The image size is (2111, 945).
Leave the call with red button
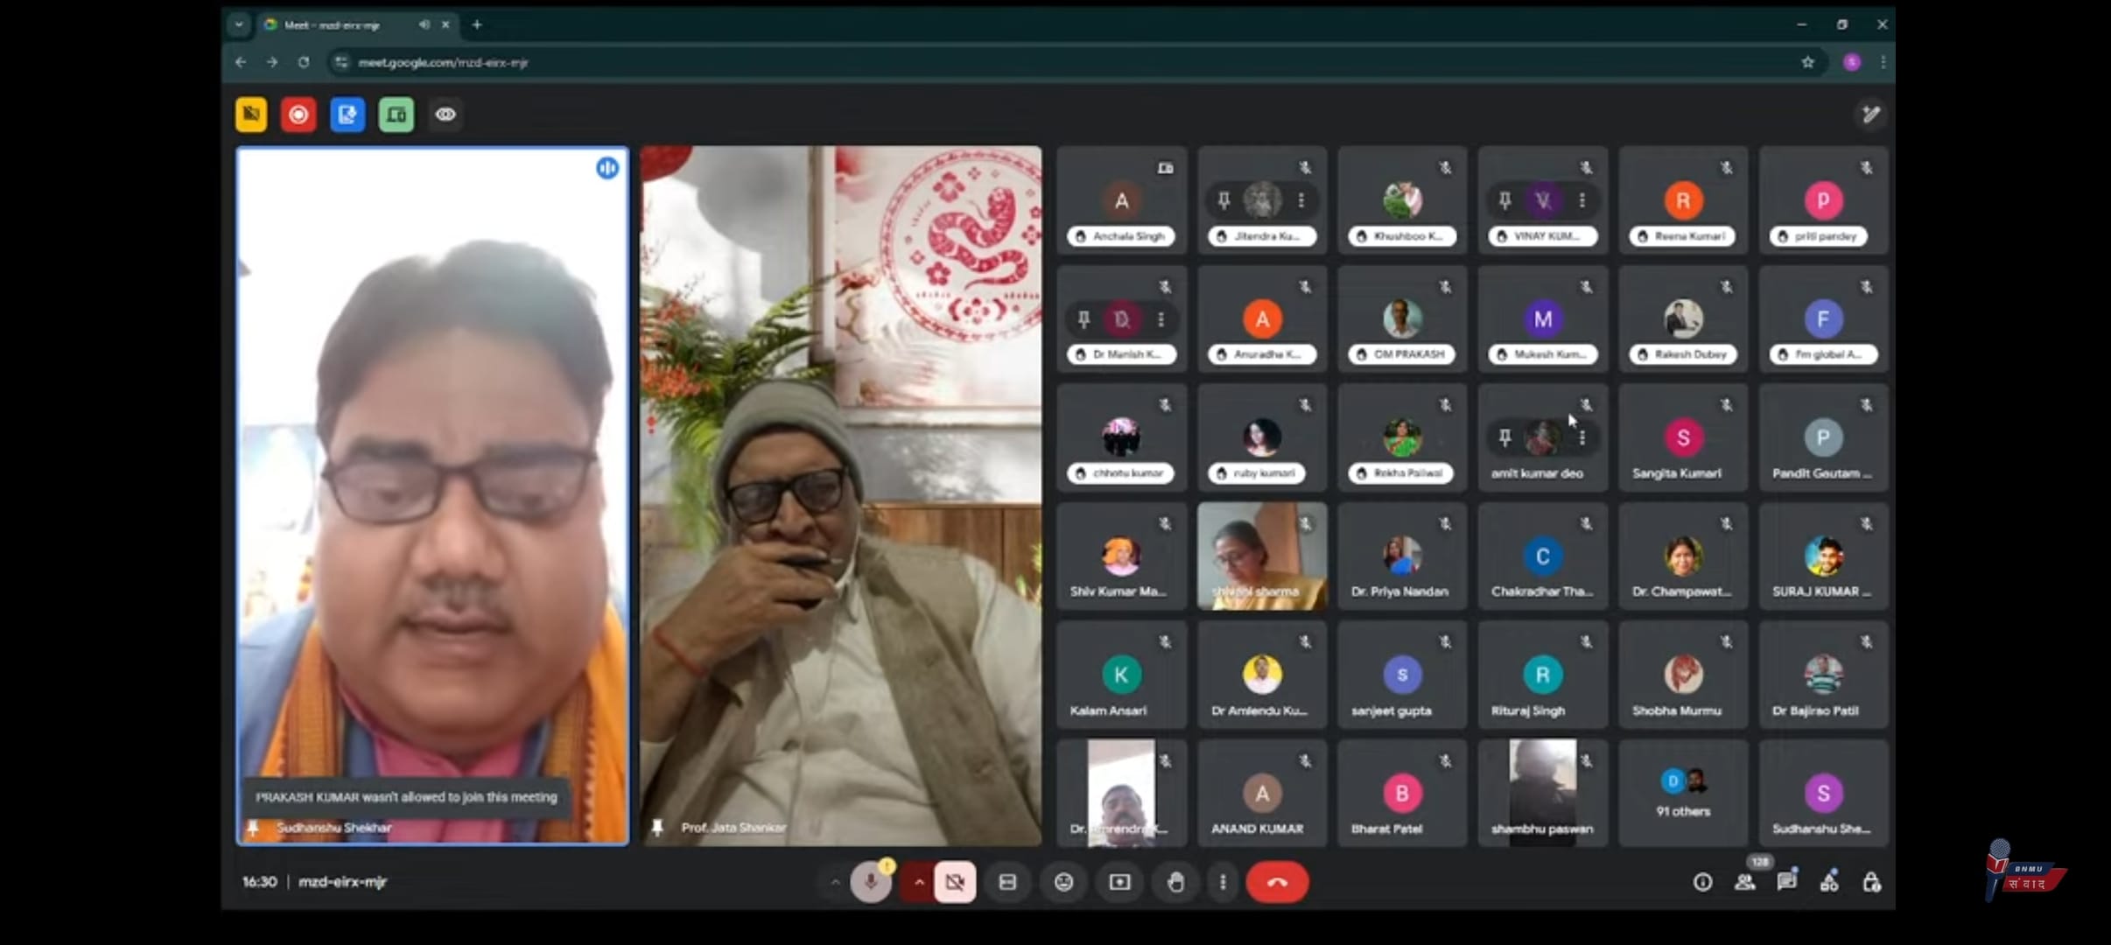[1277, 882]
